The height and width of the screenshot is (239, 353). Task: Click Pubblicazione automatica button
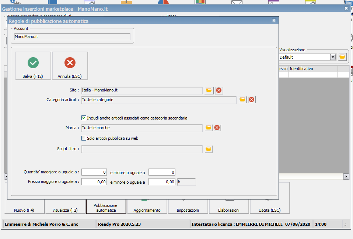[x=106, y=207]
